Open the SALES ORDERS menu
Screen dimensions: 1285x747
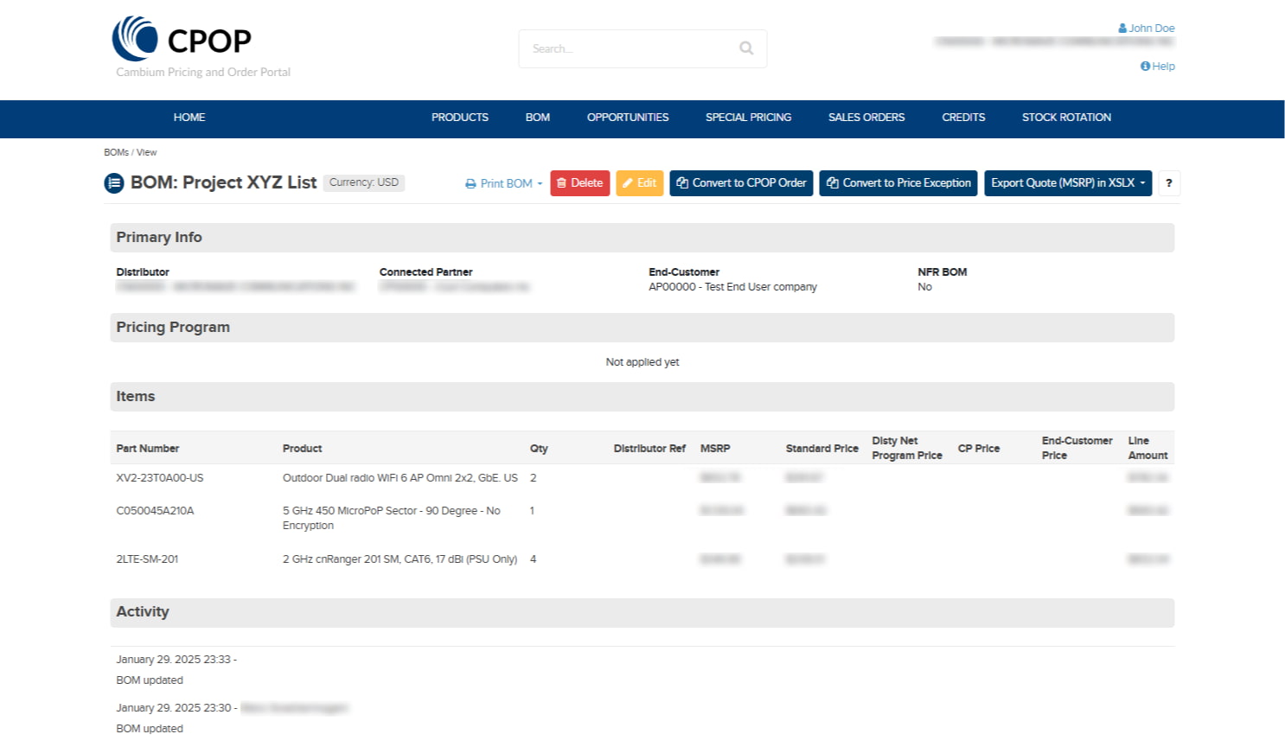(x=866, y=118)
